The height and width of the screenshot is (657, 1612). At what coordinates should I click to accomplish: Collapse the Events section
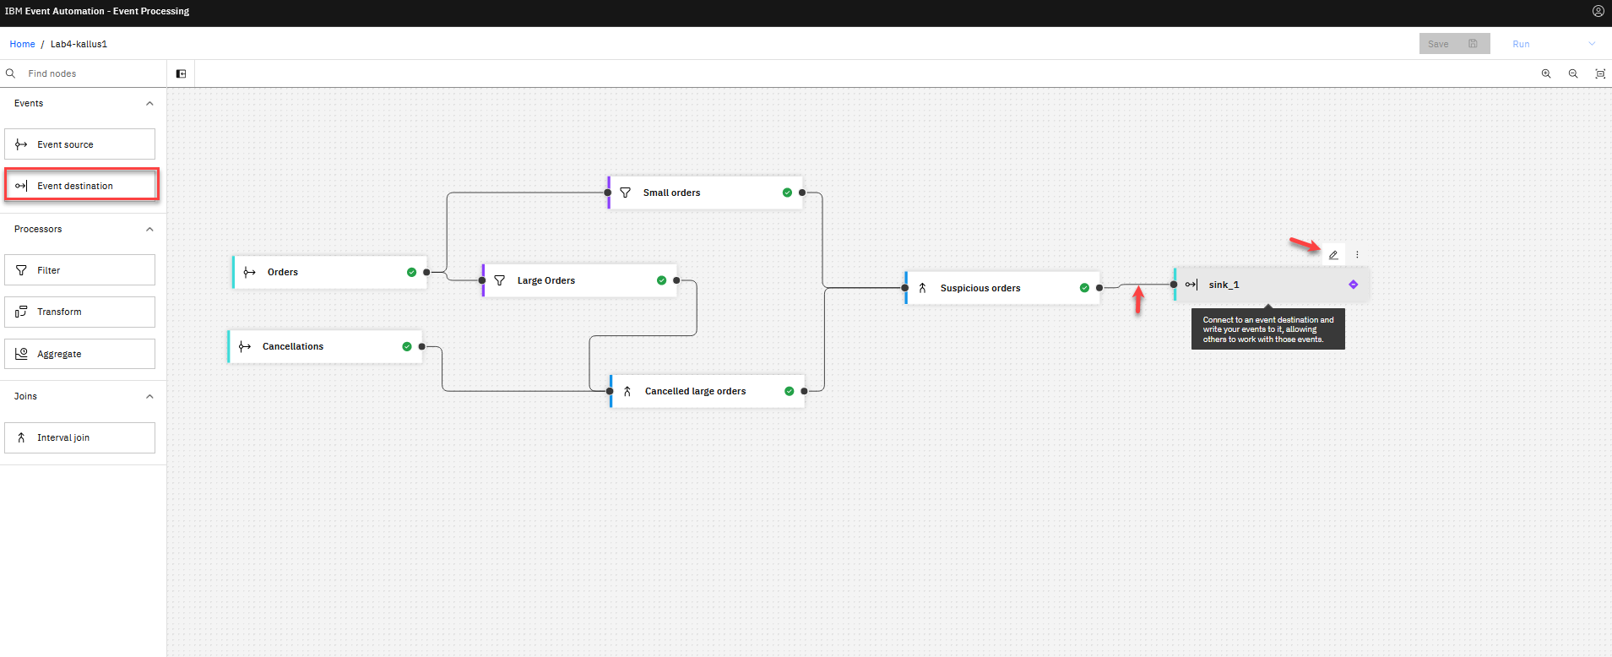point(149,103)
